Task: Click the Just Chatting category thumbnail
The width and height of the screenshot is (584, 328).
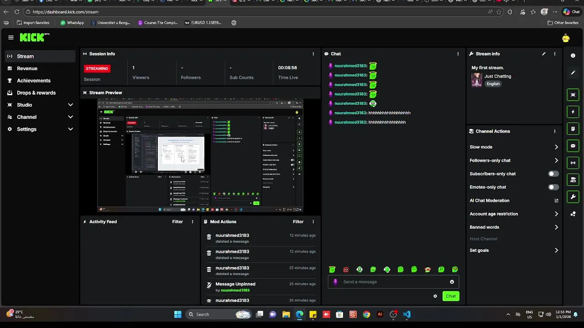Action: pyautogui.click(x=477, y=80)
